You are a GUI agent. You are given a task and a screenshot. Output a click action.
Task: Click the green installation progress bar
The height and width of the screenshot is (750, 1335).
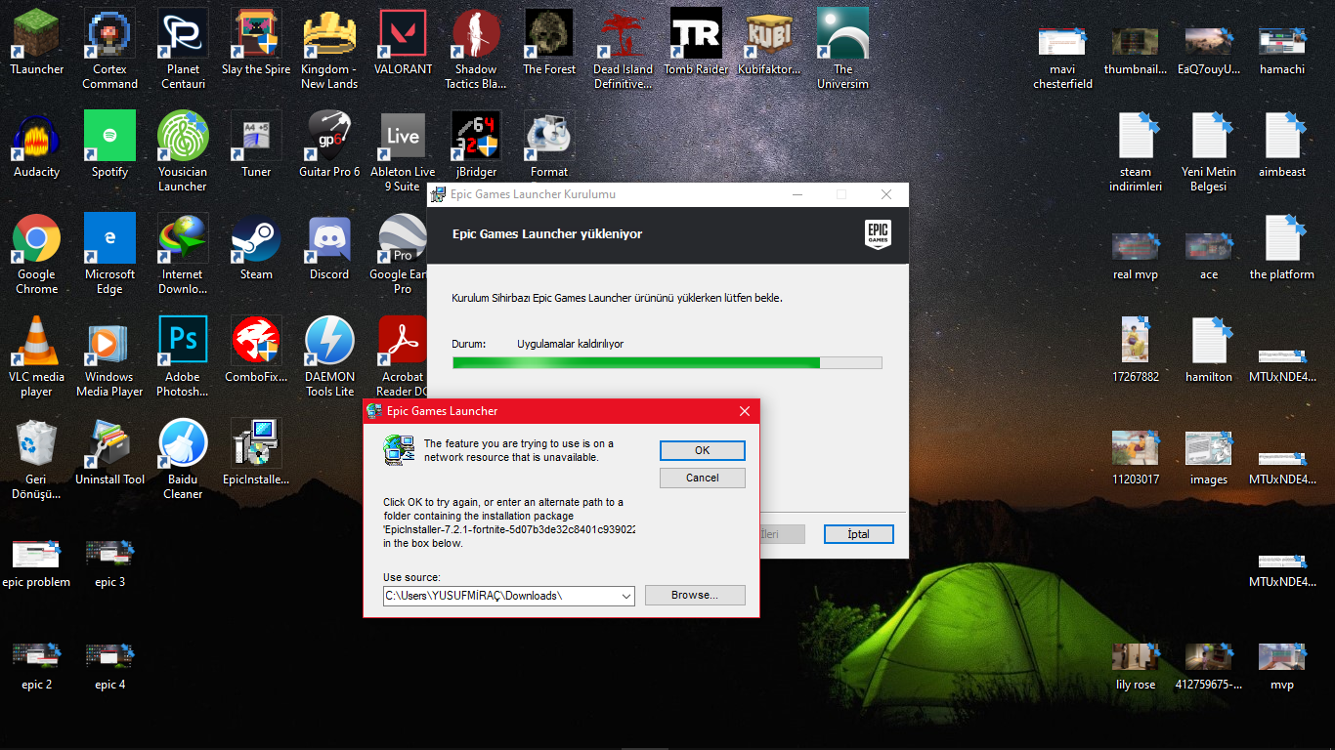coord(667,362)
